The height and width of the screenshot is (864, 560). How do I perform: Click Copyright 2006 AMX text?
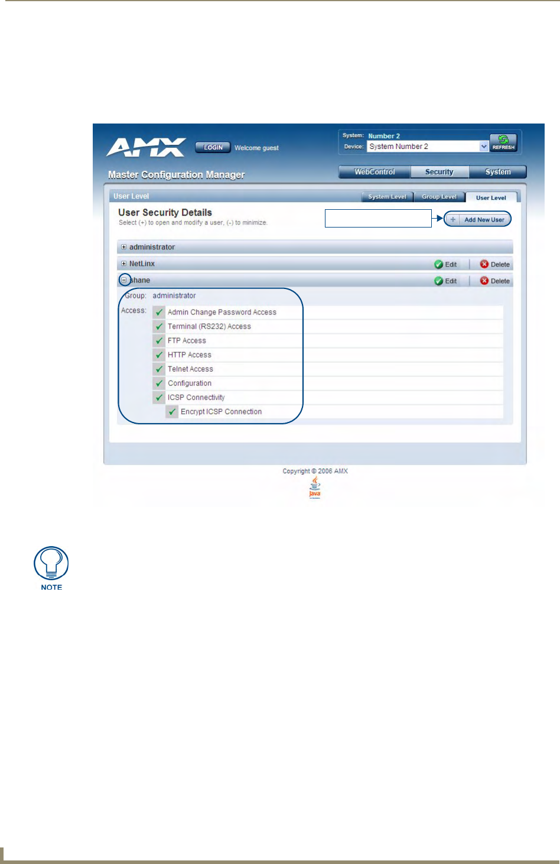315,471
